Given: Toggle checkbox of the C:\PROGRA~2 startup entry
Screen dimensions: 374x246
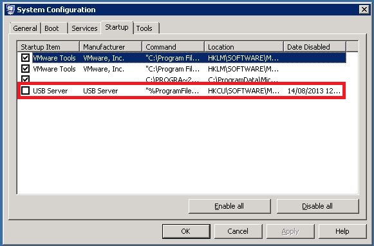Looking at the screenshot, I should coord(25,79).
